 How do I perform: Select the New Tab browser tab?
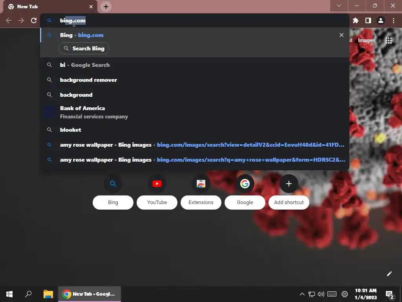[50, 7]
